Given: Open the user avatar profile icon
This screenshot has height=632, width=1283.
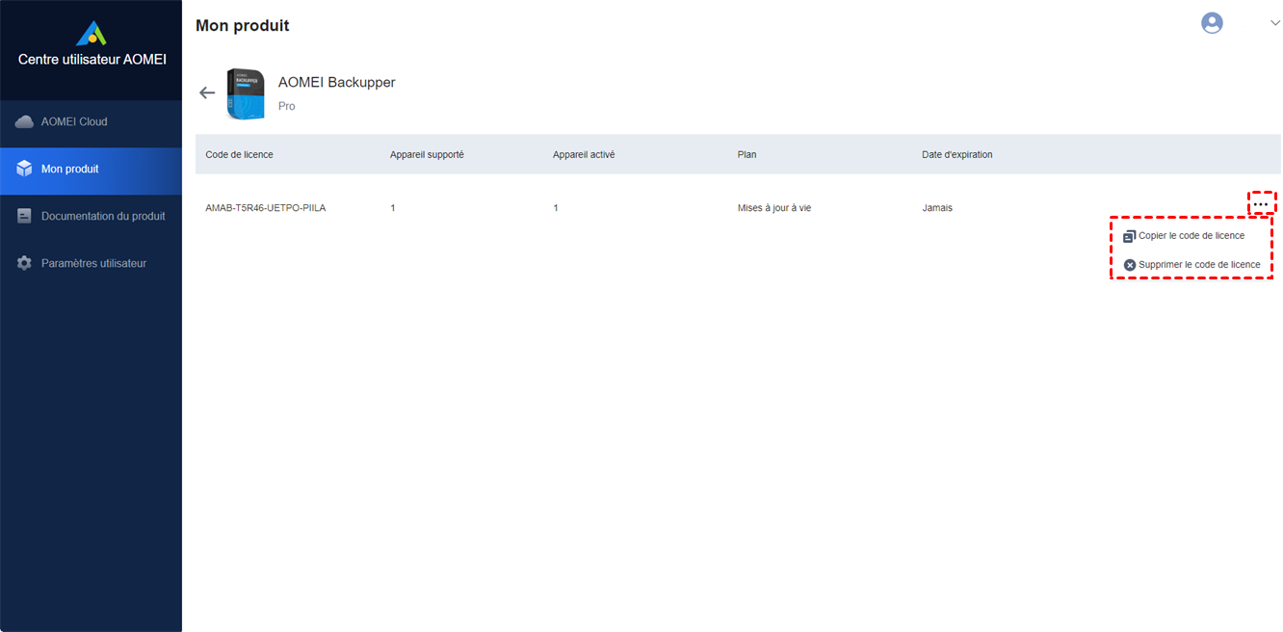Looking at the screenshot, I should [x=1212, y=23].
